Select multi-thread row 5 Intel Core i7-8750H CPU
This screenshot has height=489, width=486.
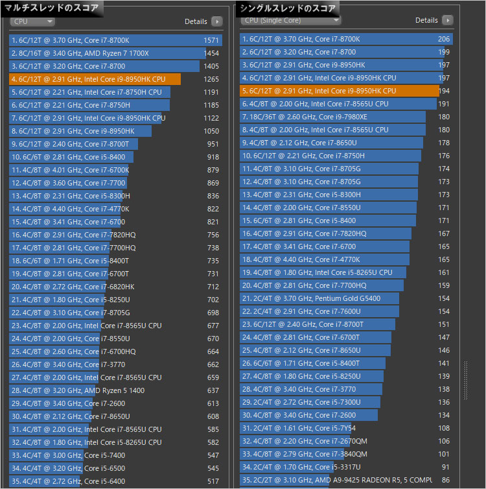pyautogui.click(x=115, y=92)
